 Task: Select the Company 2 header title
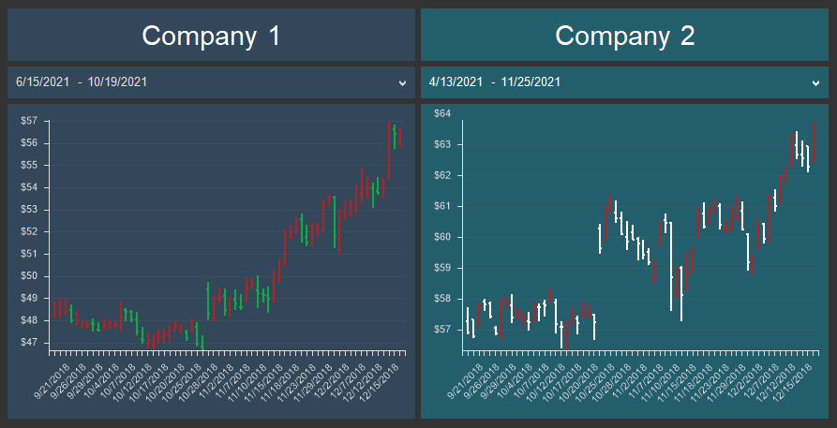click(x=625, y=36)
